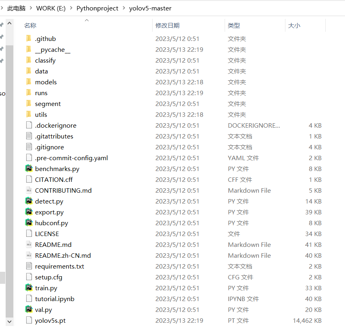Select the .dockerignore file icon
345x336 pixels.
point(29,125)
